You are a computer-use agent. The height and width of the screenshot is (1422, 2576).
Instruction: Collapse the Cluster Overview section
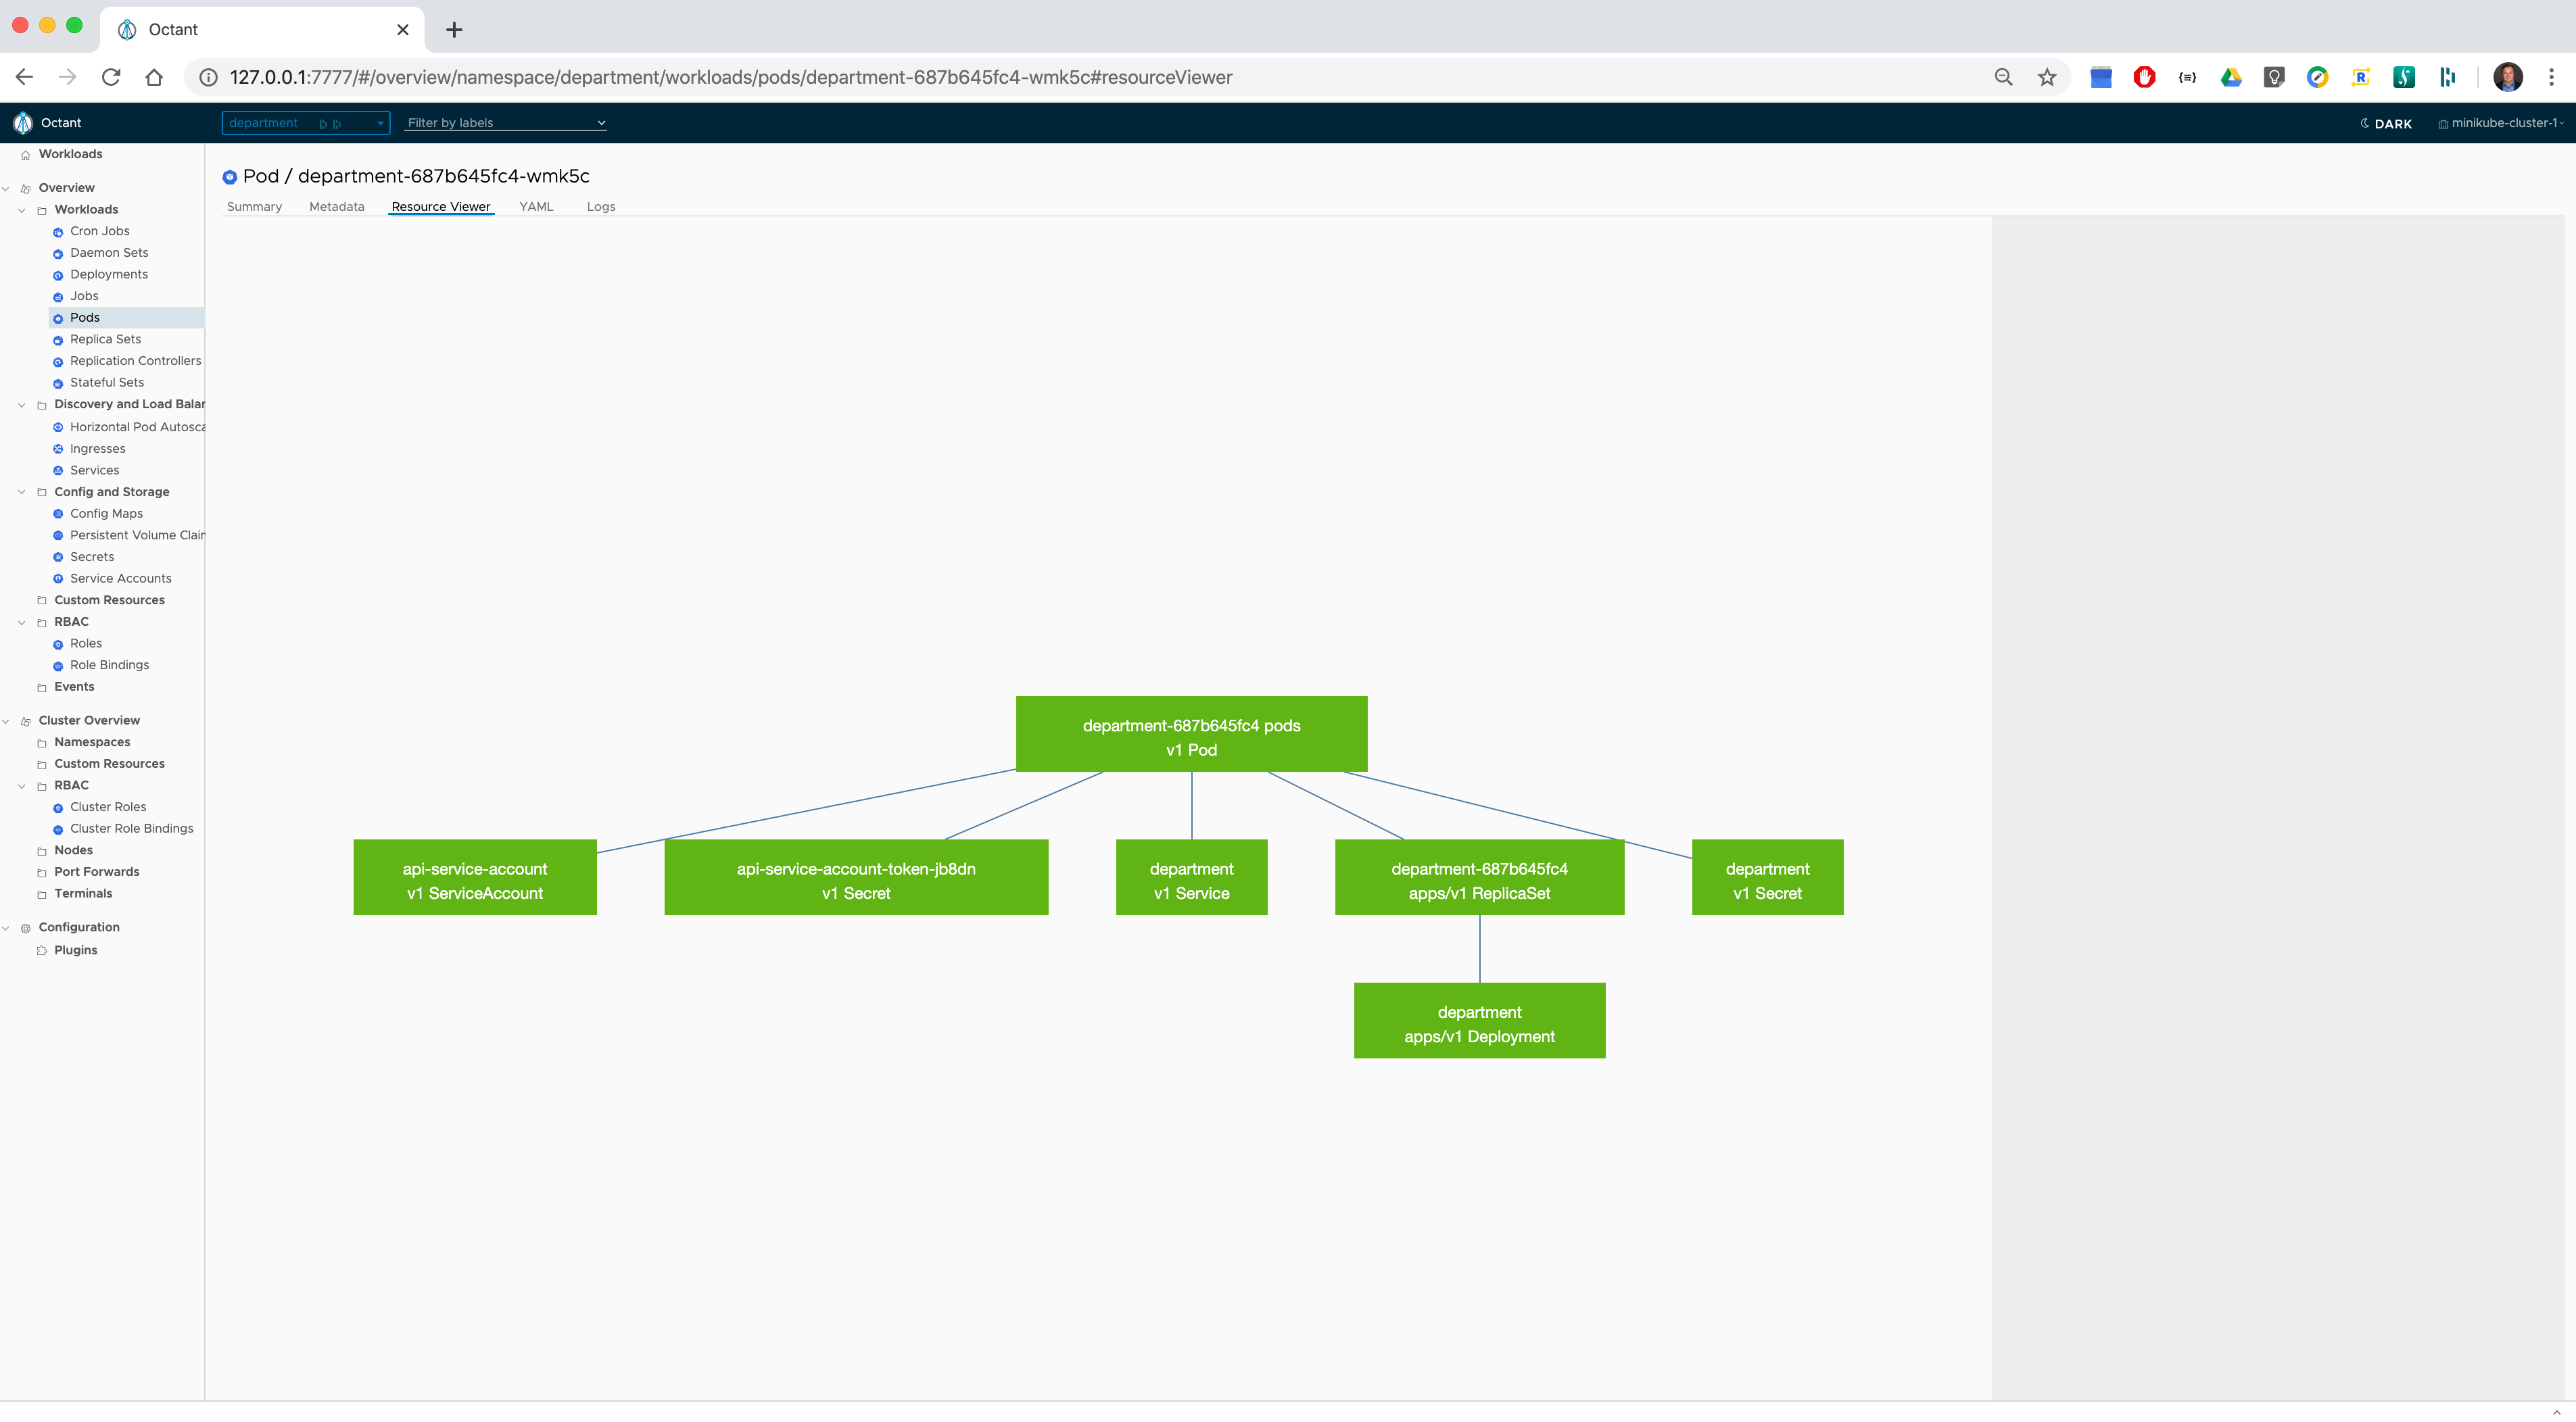point(6,720)
